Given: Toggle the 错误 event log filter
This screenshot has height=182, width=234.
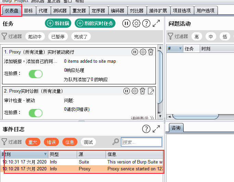Looking at the screenshot, I should click(x=51, y=142).
